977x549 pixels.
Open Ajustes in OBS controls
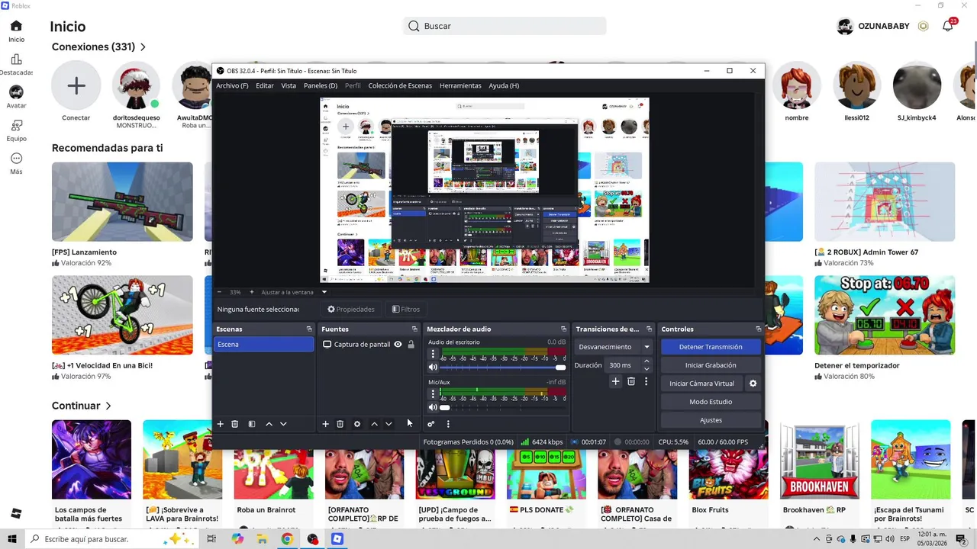coord(711,420)
